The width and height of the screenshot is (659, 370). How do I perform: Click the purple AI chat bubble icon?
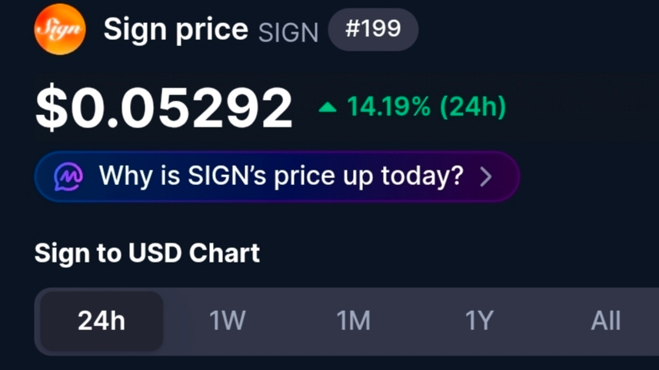68,177
